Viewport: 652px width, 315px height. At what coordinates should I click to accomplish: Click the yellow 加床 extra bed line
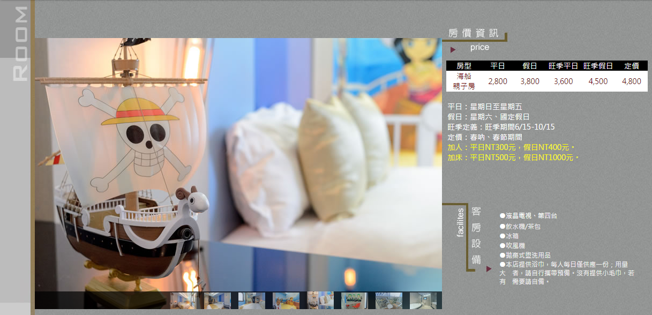point(513,157)
